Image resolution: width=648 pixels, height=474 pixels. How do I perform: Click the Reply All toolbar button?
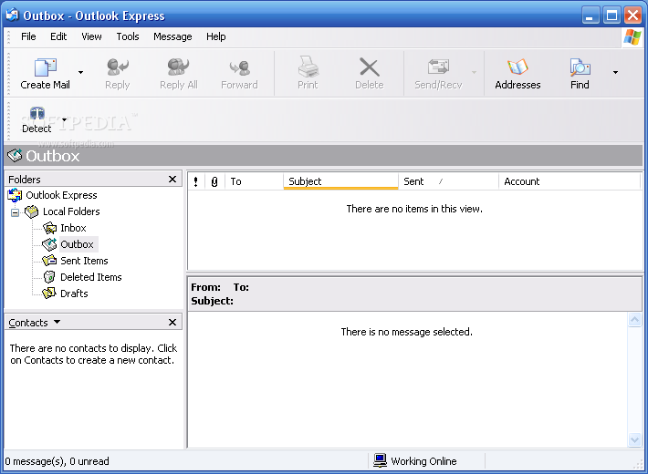click(x=179, y=74)
